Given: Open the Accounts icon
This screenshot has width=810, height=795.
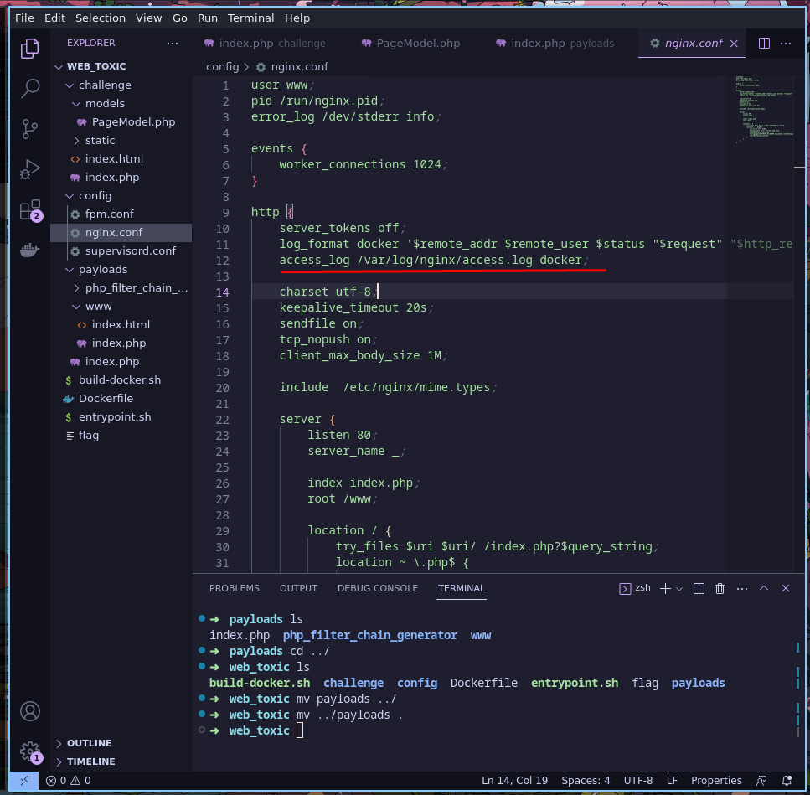Looking at the screenshot, I should point(30,711).
